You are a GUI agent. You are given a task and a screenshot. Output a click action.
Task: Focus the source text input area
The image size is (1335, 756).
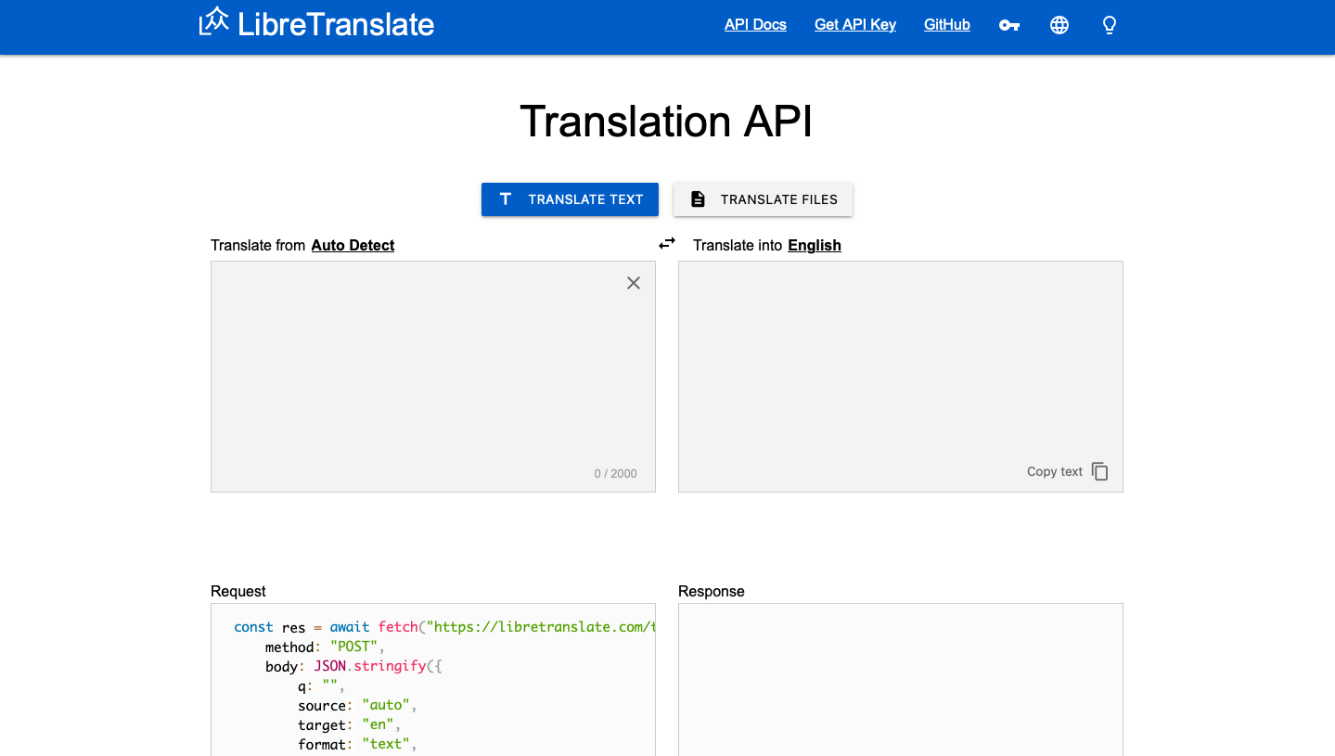pyautogui.click(x=433, y=377)
